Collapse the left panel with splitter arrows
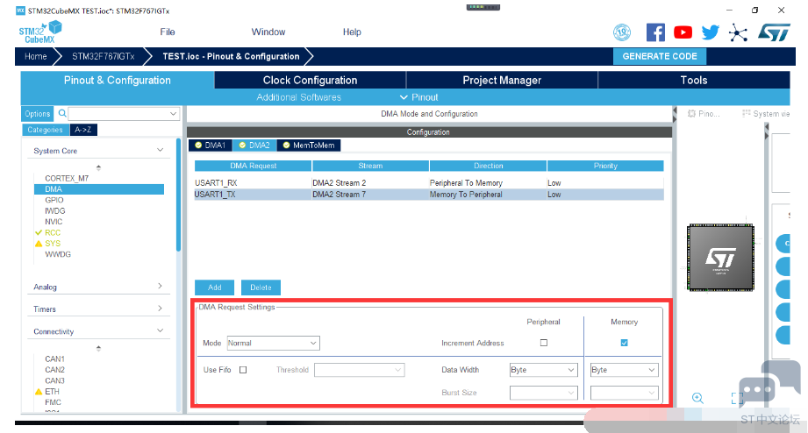Screen dimensions: 808x433 coord(675,115)
